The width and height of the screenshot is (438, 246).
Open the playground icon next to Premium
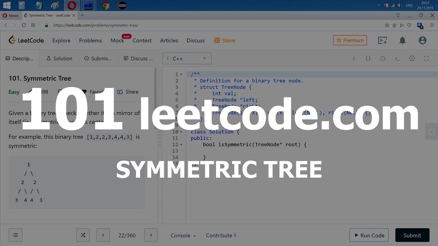(382, 40)
